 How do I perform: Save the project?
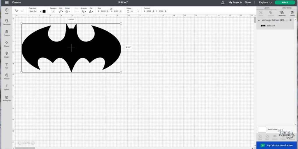point(248,2)
